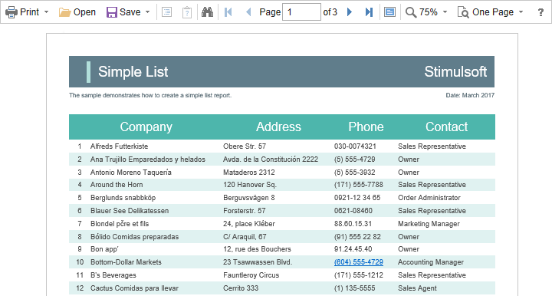Click the Order Administrator contact cell
Viewport: 552px width, 296px height.
coord(429,198)
